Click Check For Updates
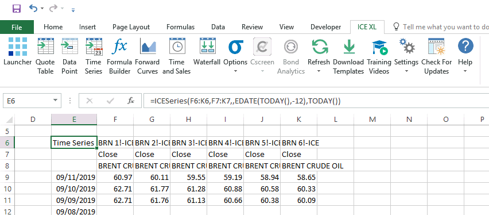The width and height of the screenshot is (489, 215). 436,56
